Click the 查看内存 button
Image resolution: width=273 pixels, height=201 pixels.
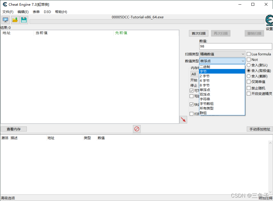[14, 129]
